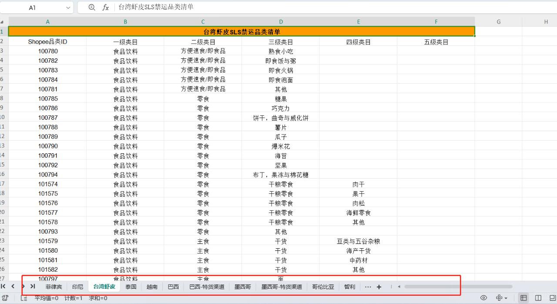Select the 熟食小吃 cell
The height and width of the screenshot is (304, 557).
tap(281, 51)
